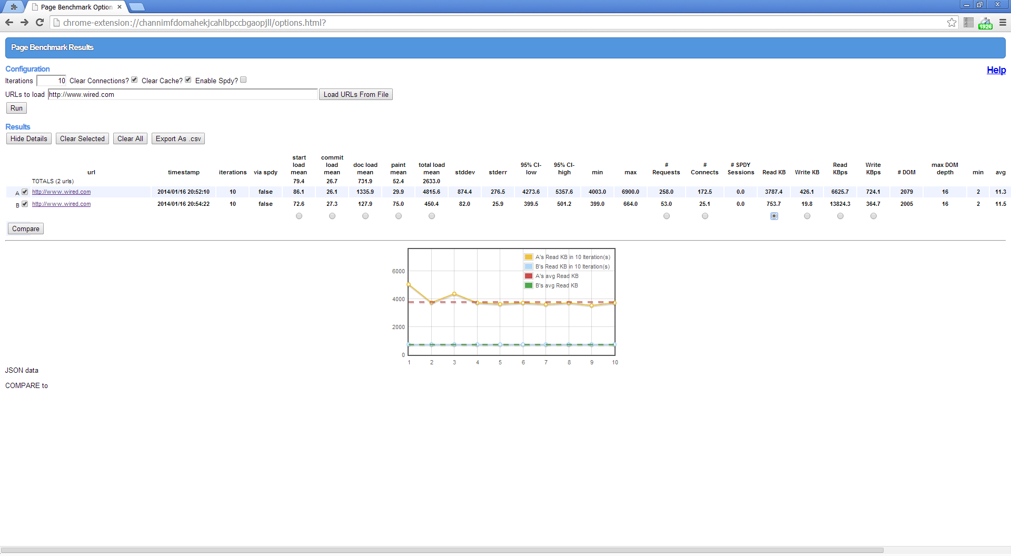This screenshot has width=1011, height=556.
Task: Go back using the browser back arrow
Action: pyautogui.click(x=9, y=23)
